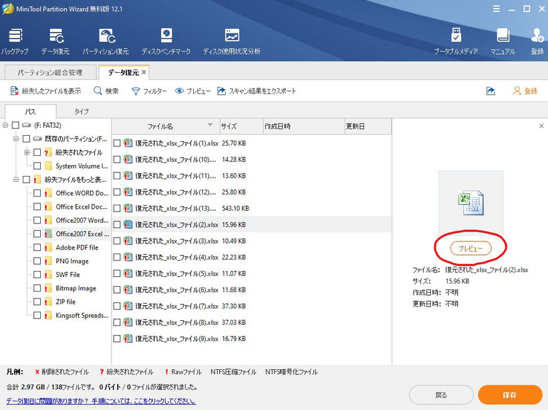Click the orange 保存 button
The image size is (548, 410).
(x=509, y=395)
